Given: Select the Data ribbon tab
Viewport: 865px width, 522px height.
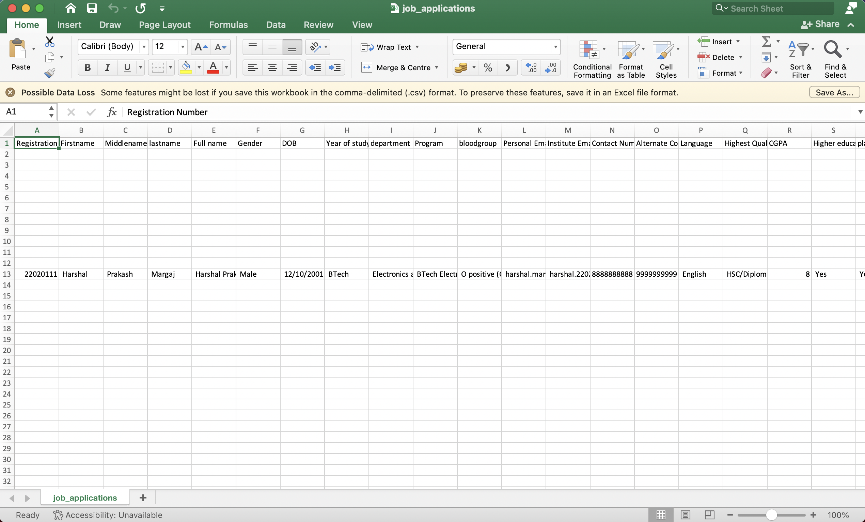Looking at the screenshot, I should (276, 25).
